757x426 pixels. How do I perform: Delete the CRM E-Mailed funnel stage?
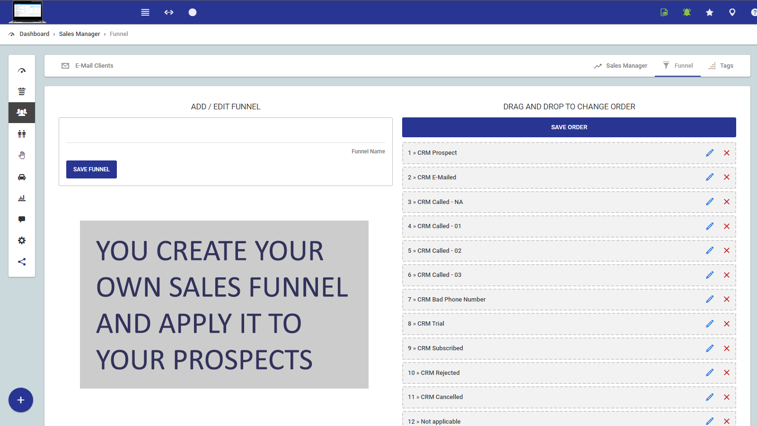tap(727, 177)
